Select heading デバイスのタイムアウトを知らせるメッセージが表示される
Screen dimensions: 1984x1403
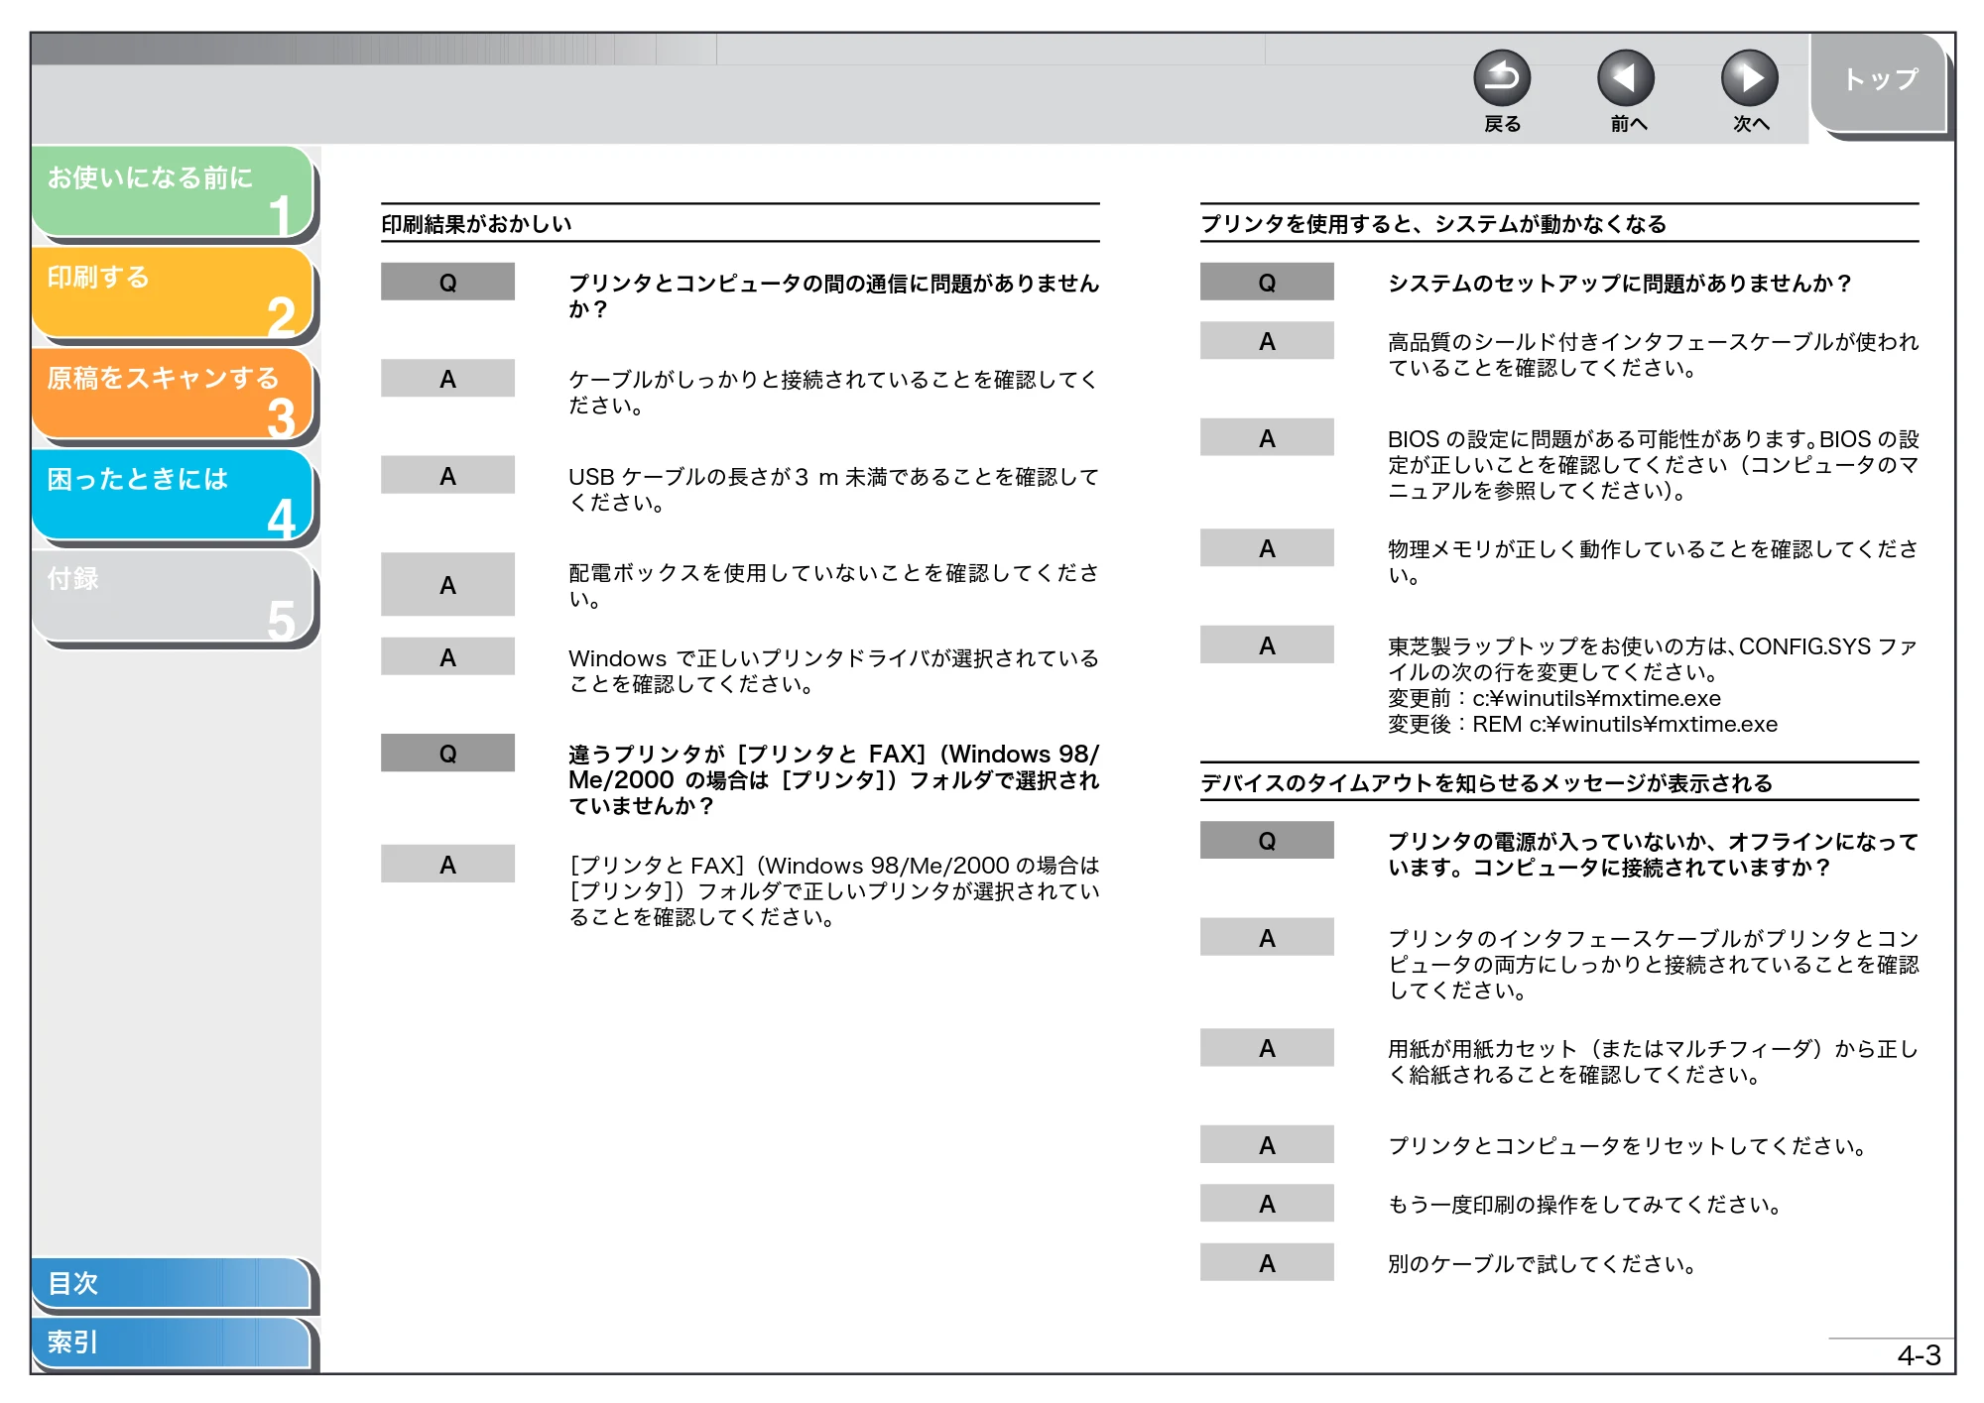click(1486, 783)
